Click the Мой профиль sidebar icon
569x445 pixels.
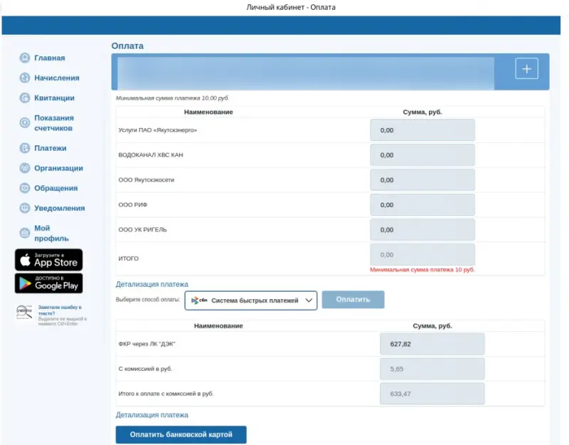(x=25, y=233)
